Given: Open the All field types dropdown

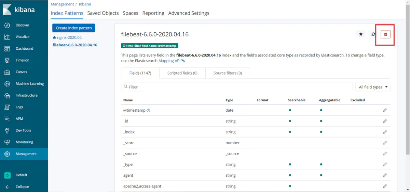Looking at the screenshot, I should (373, 87).
